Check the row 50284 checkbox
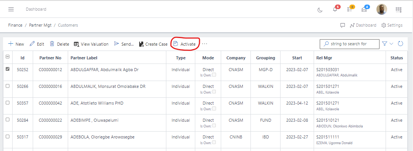The width and height of the screenshot is (413, 151). [x=8, y=119]
